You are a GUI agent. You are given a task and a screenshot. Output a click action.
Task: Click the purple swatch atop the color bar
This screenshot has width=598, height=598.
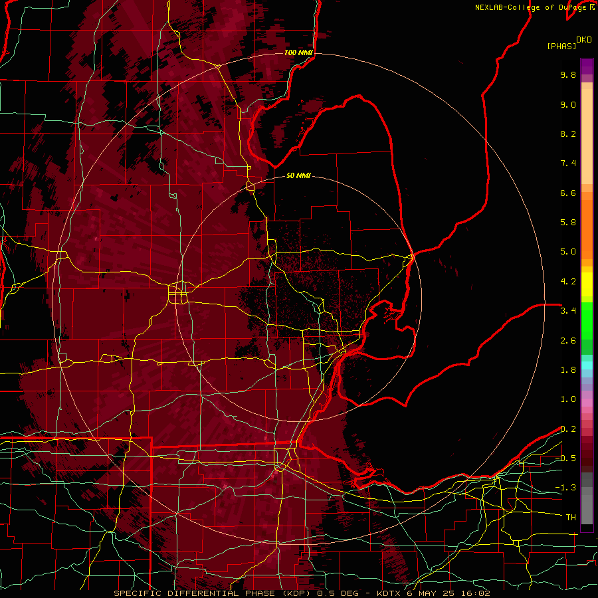tap(587, 66)
